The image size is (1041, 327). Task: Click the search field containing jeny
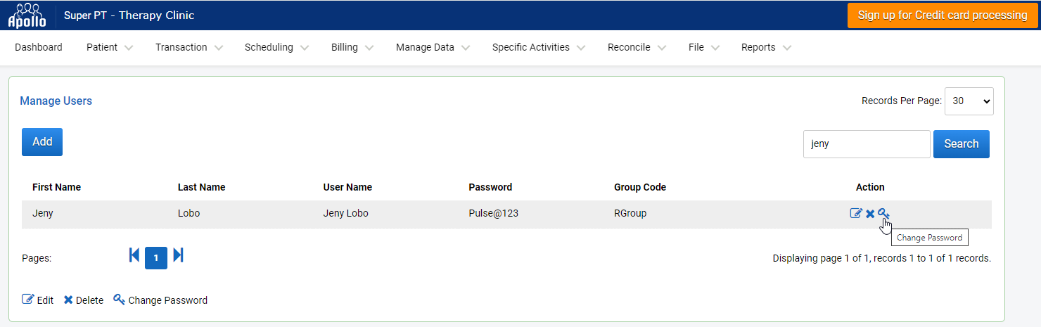pos(867,143)
